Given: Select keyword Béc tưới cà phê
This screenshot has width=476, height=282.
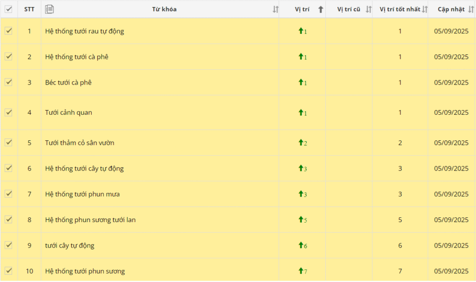Looking at the screenshot, I should 68,82.
